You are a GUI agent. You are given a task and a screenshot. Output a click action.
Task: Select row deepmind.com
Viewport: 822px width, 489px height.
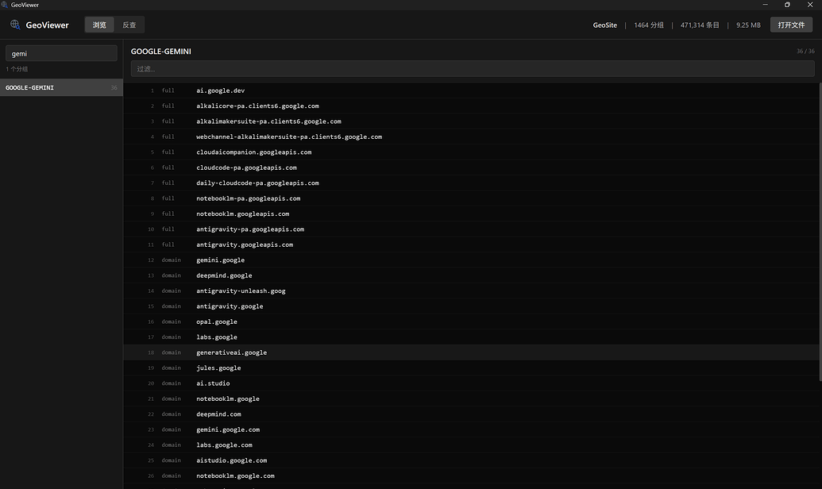[471, 414]
